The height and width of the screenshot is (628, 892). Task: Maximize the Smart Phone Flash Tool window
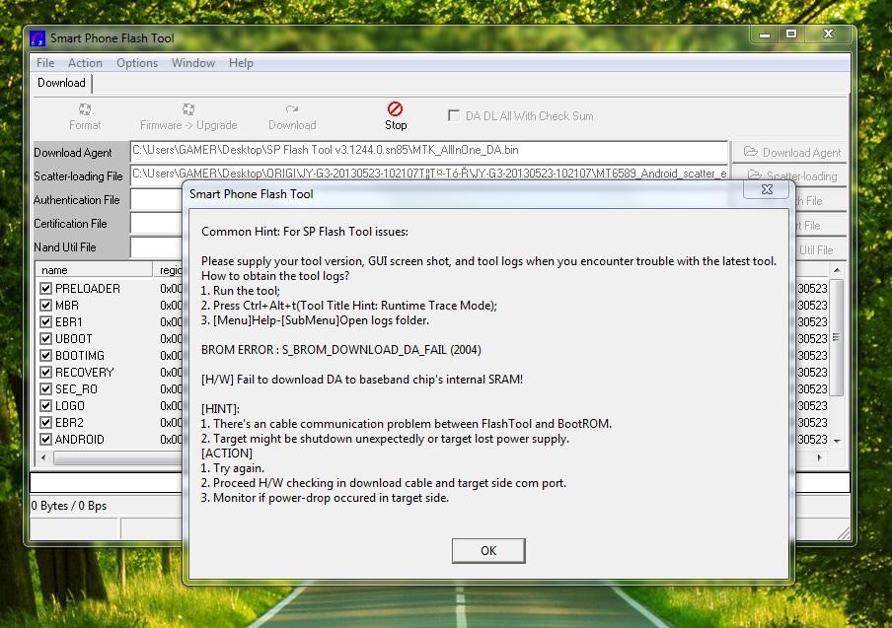click(790, 35)
